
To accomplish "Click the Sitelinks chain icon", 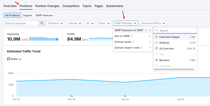I will [x=156, y=43].
